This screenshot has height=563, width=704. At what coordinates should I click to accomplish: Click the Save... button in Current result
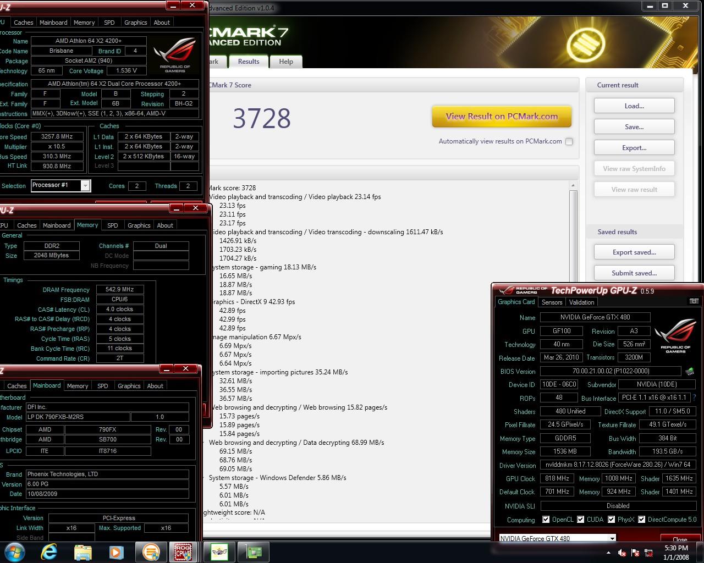(634, 127)
